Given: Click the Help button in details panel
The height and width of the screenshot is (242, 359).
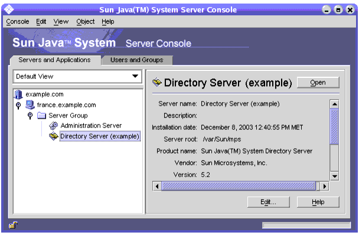Looking at the screenshot, I should click(318, 202).
